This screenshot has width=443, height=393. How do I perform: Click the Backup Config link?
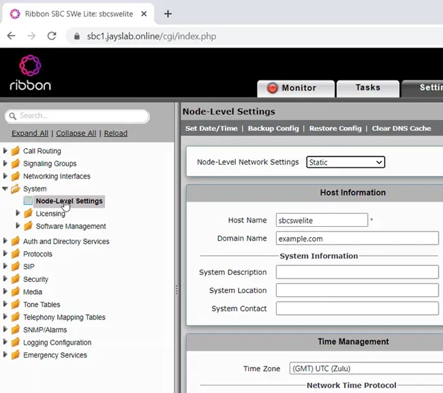pos(273,128)
